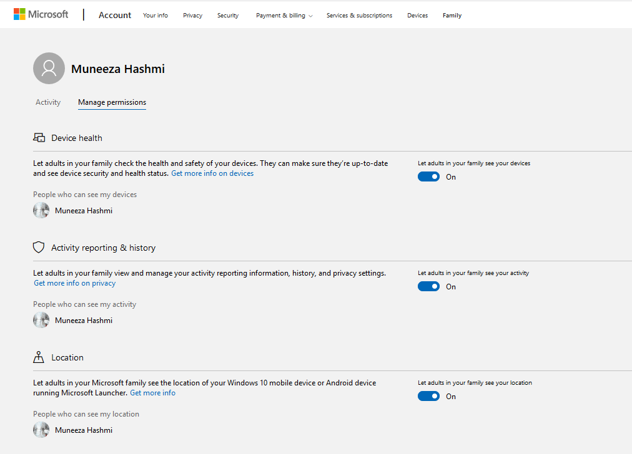Click Muneeza Hashmi name under activity

[84, 321]
